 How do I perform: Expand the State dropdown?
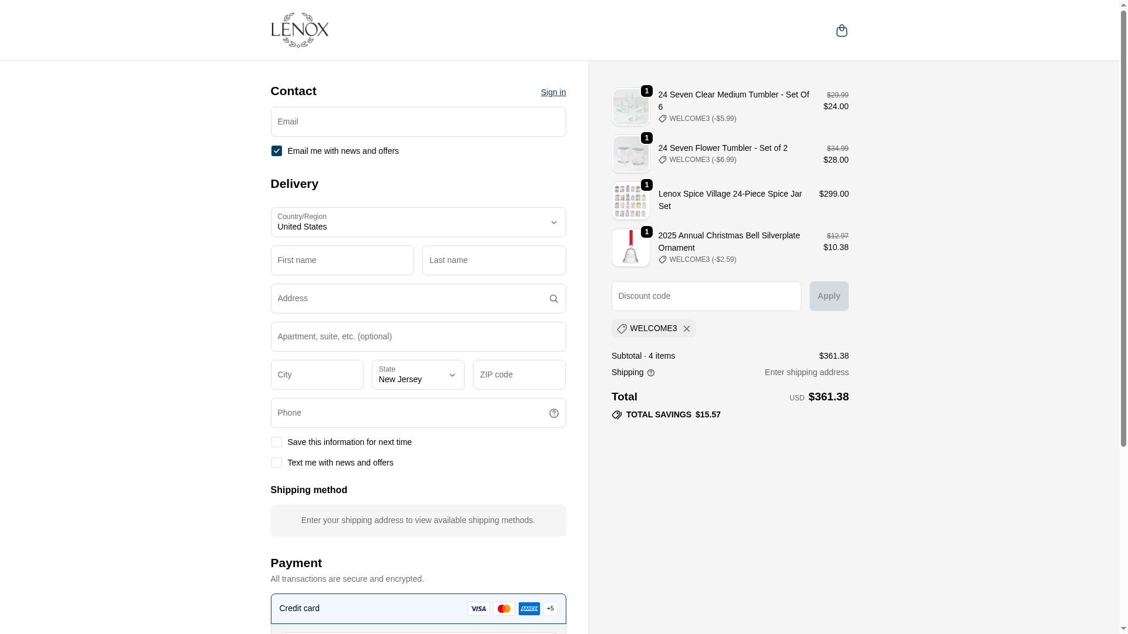tap(418, 375)
